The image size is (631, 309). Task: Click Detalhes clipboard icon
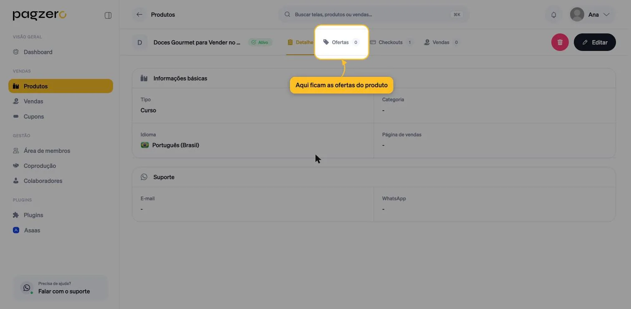(x=290, y=42)
